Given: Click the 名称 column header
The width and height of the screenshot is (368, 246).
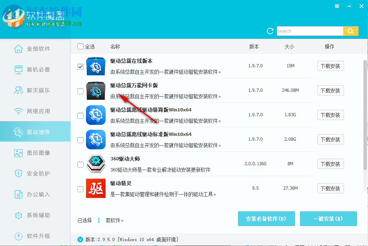Looking at the screenshot, I should coord(115,47).
